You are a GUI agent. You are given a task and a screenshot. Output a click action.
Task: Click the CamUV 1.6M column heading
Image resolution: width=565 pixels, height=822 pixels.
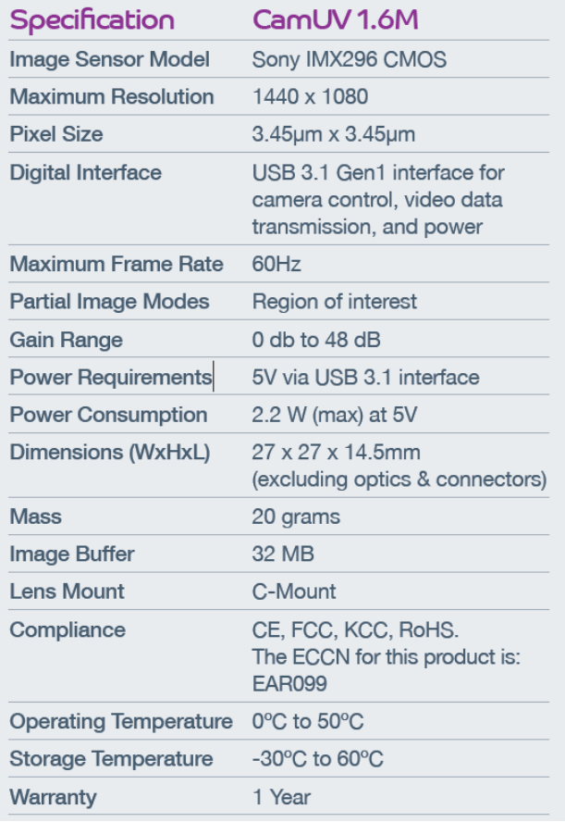(335, 20)
